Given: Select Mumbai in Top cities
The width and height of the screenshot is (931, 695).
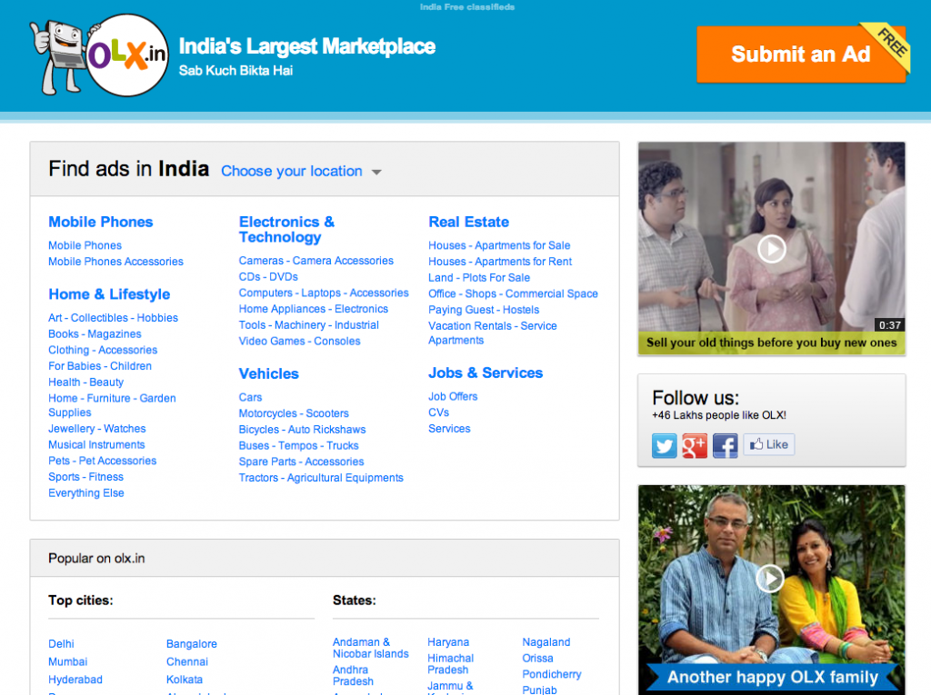Looking at the screenshot, I should [x=67, y=661].
